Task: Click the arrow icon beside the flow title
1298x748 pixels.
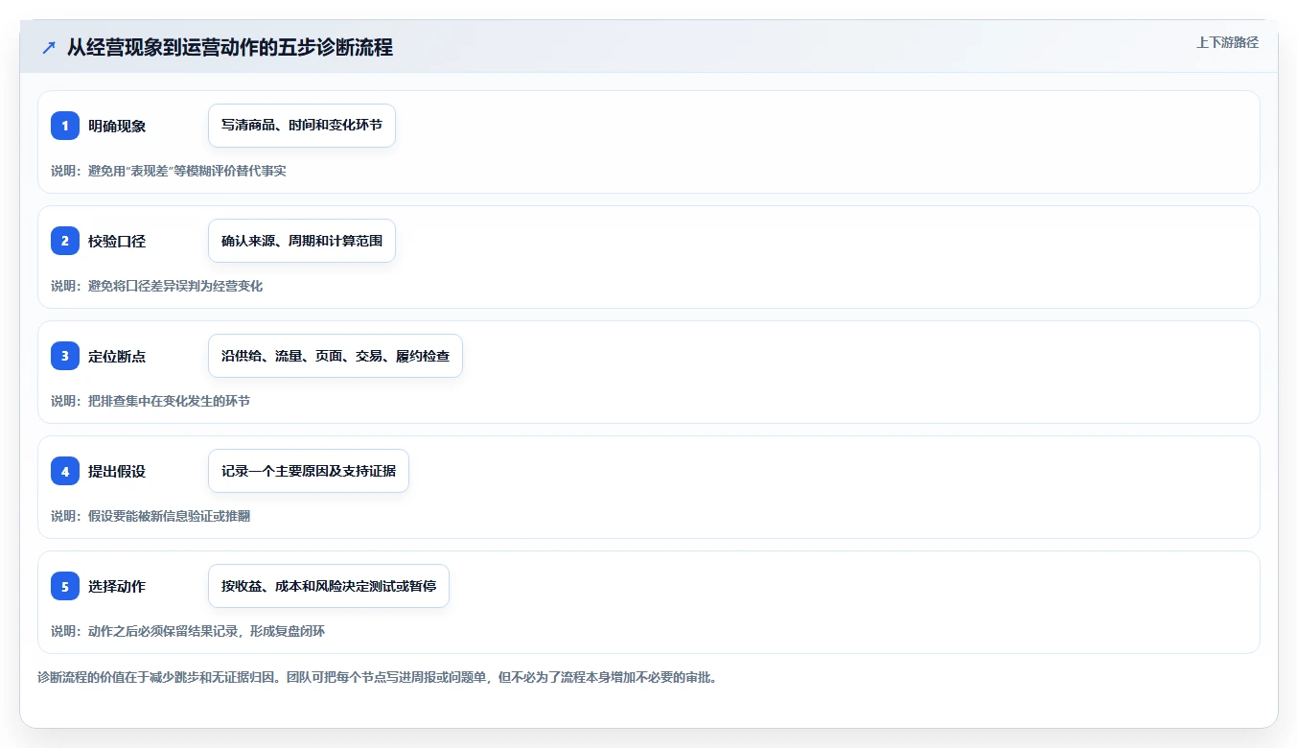Action: pos(49,47)
